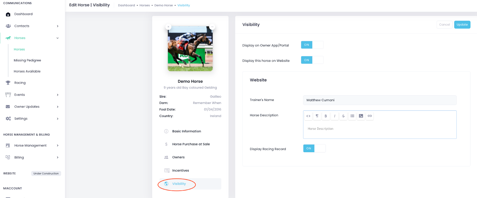
Task: Apply strikethrough formatting in description editor
Action: pos(343,116)
